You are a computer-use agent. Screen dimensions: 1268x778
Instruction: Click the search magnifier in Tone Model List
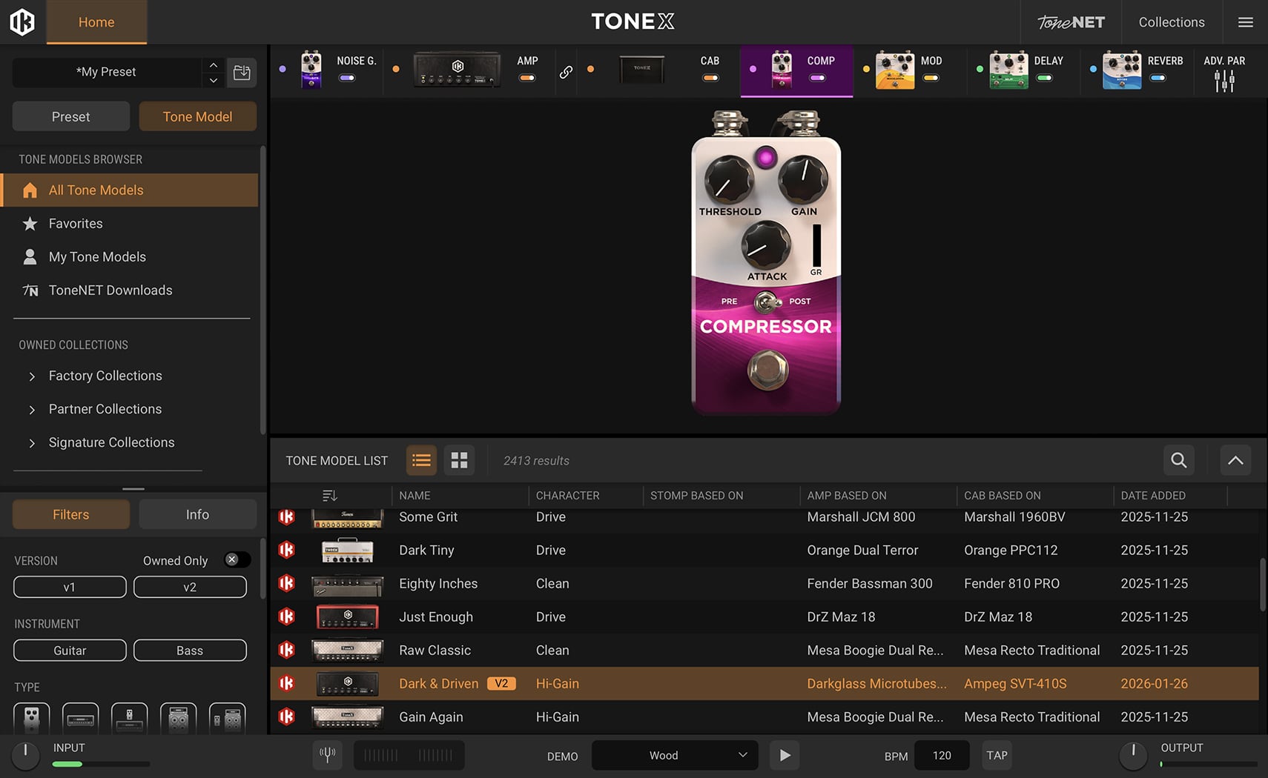(1178, 460)
